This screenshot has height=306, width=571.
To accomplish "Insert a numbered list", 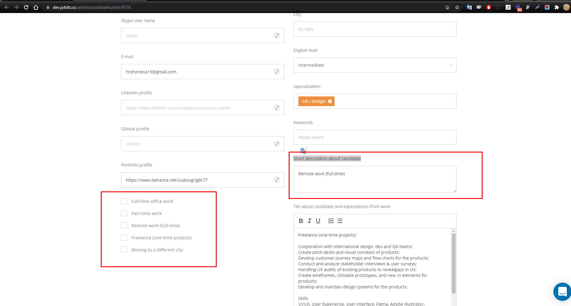I will coord(331,221).
